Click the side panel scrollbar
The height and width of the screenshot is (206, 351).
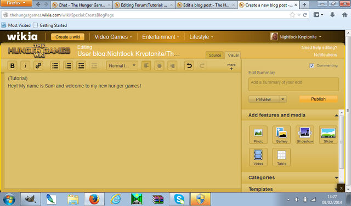coord(341,142)
